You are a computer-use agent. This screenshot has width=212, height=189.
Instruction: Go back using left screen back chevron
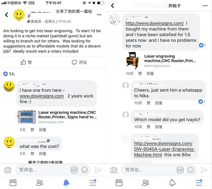7,15
